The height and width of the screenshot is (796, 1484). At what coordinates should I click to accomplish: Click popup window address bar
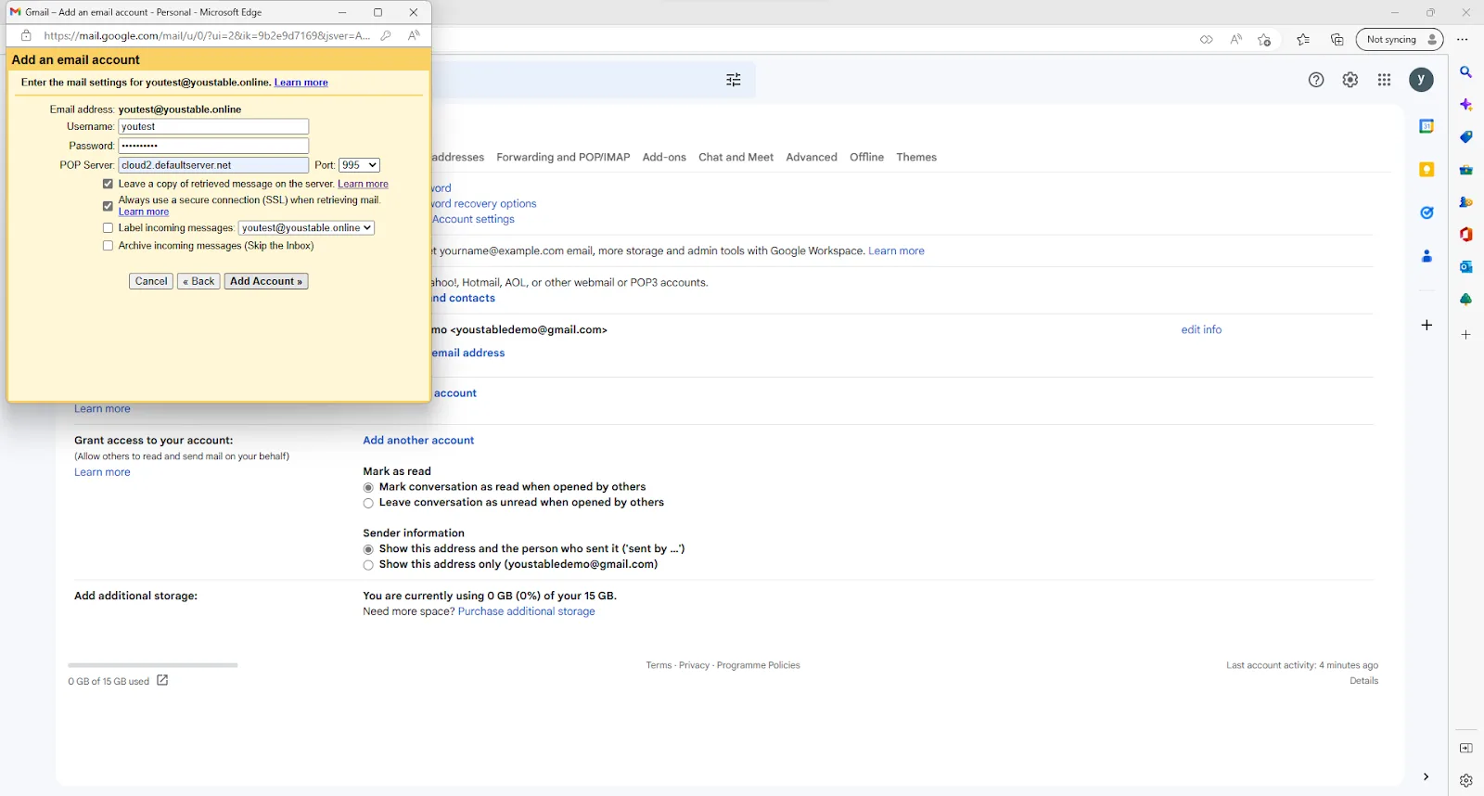point(207,35)
